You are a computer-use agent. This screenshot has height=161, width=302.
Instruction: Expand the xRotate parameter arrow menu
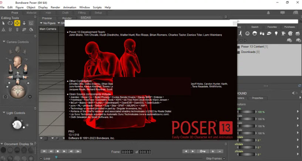(x=298, y=147)
